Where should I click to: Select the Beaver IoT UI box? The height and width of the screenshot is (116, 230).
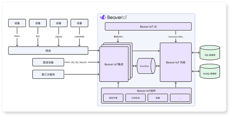[148, 26]
